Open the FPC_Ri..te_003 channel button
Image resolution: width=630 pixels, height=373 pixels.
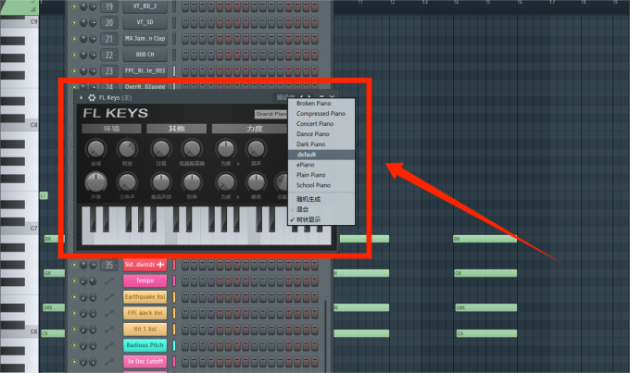tap(145, 70)
